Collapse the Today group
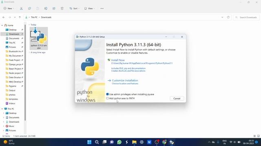Image resolution: width=261 pixels, height=146 pixels. (x=29, y=25)
